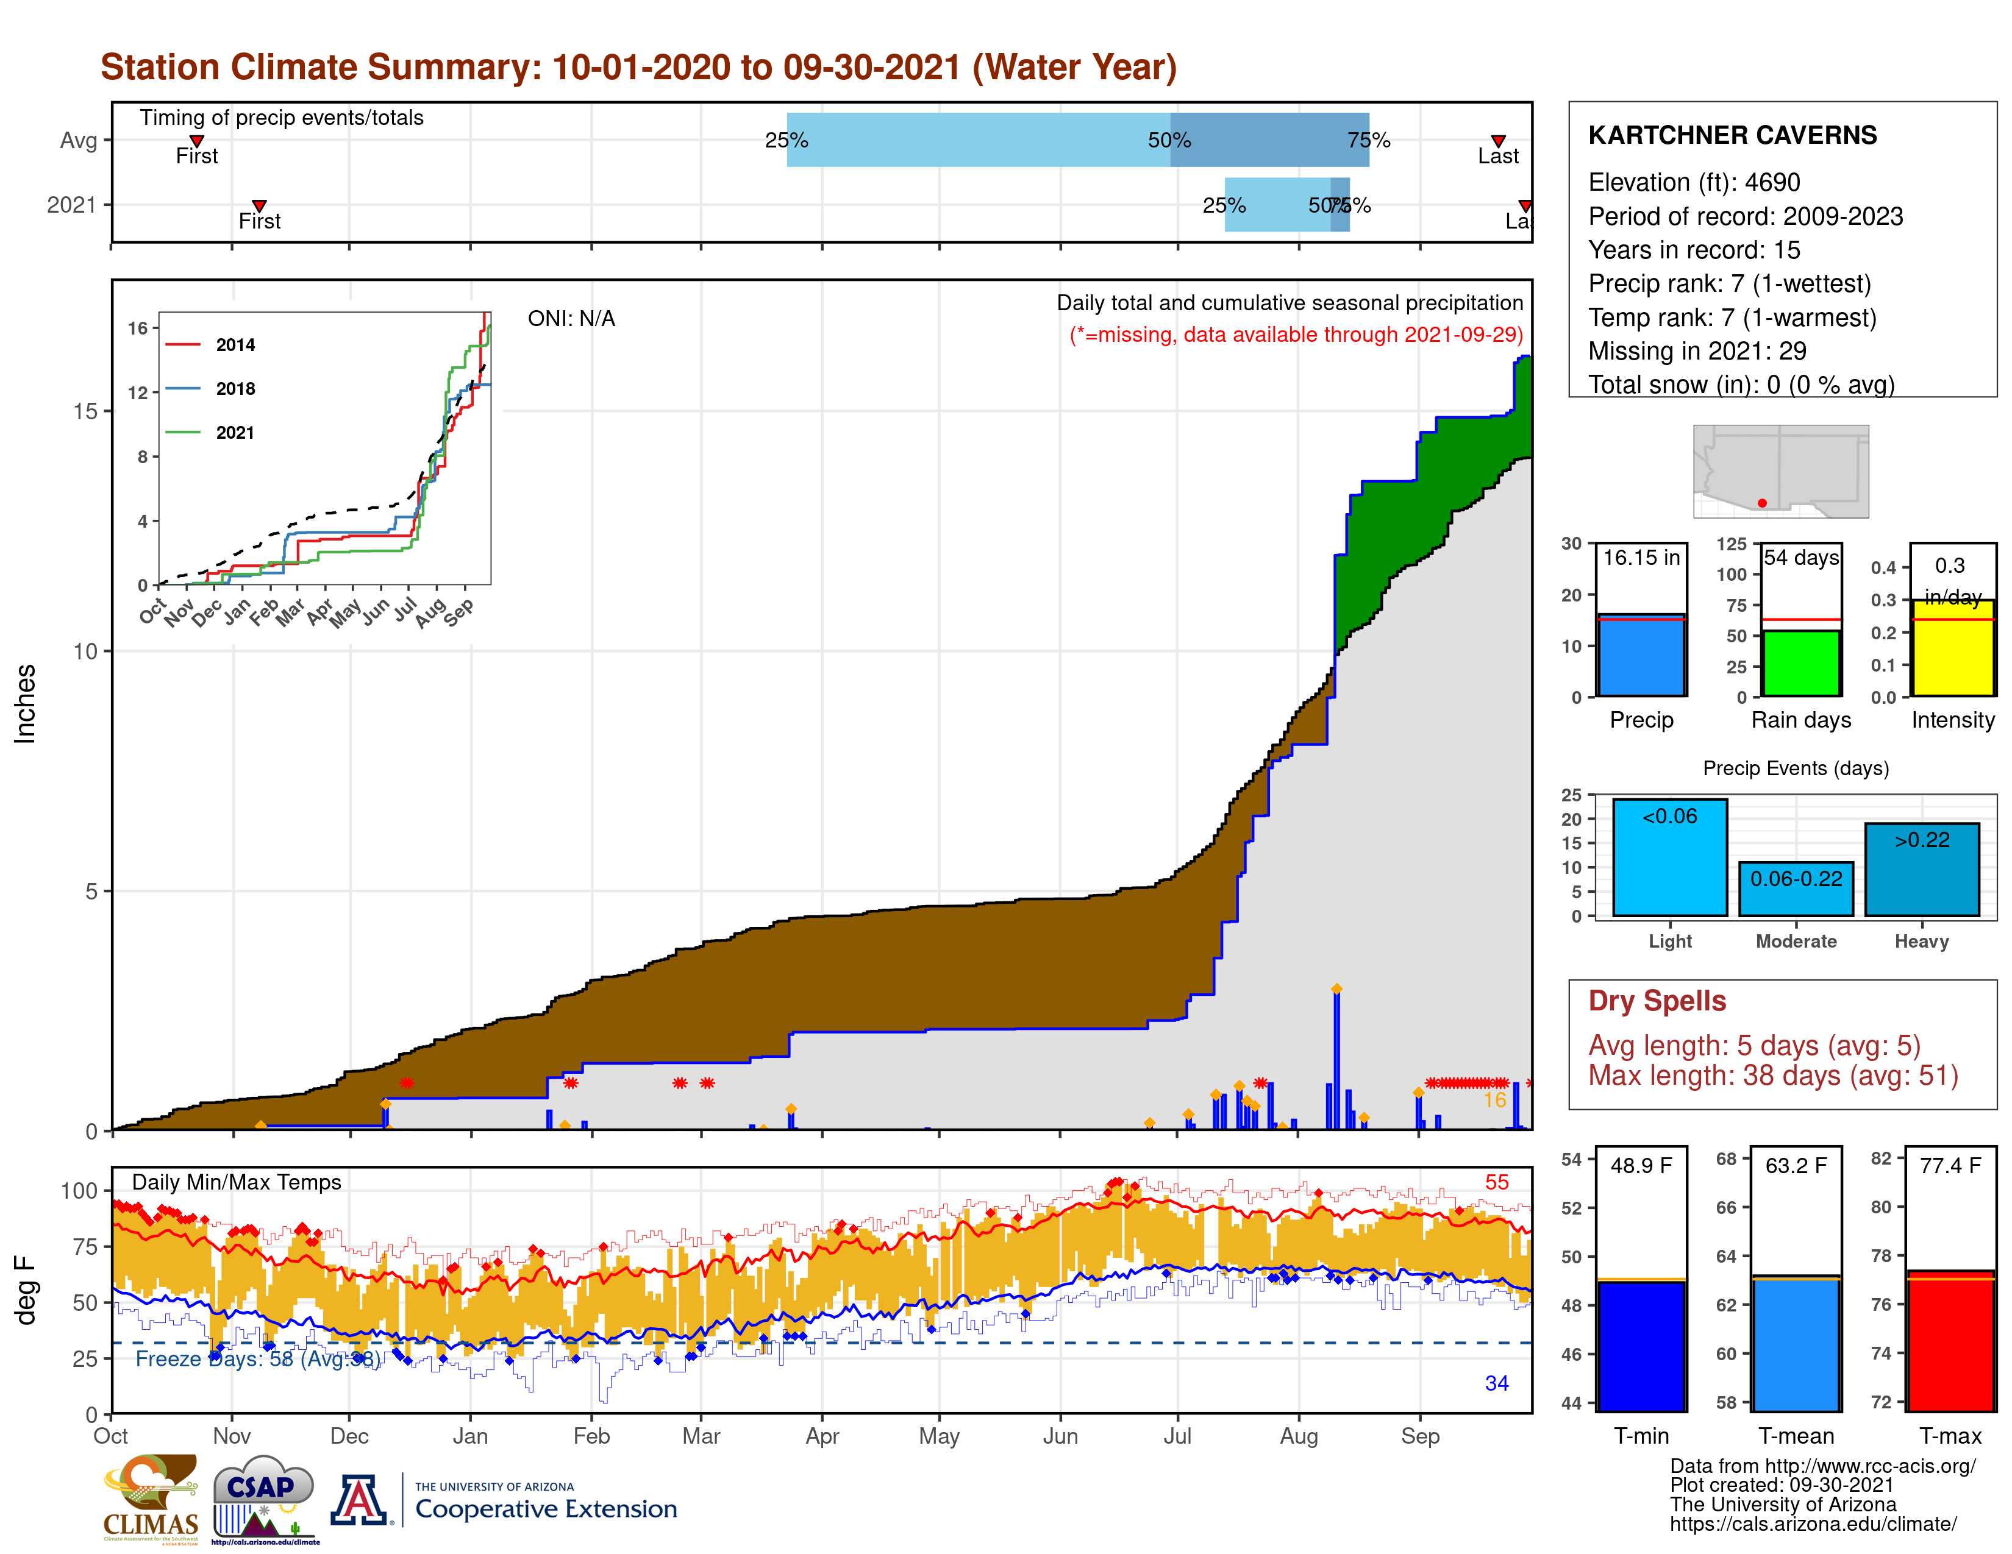Click 'Timing of precip events/totals' label
The width and height of the screenshot is (2012, 1554).
coord(281,118)
